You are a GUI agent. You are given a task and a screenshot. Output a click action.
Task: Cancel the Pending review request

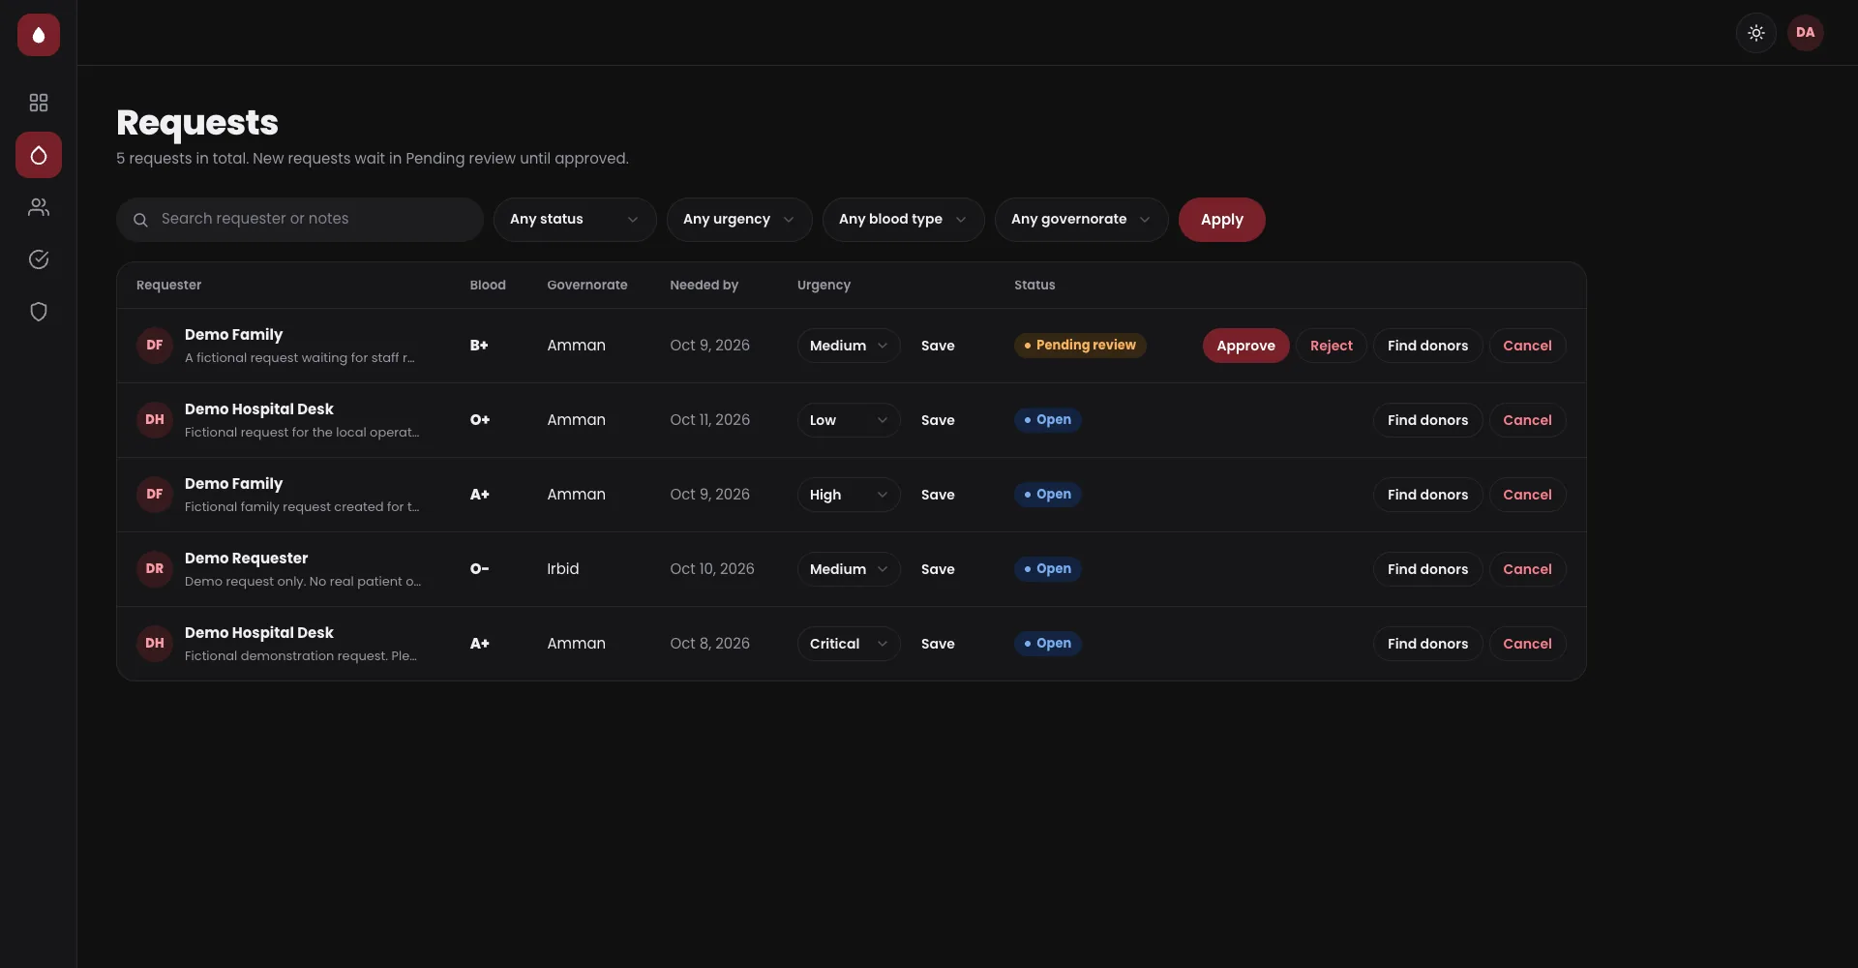1527,346
